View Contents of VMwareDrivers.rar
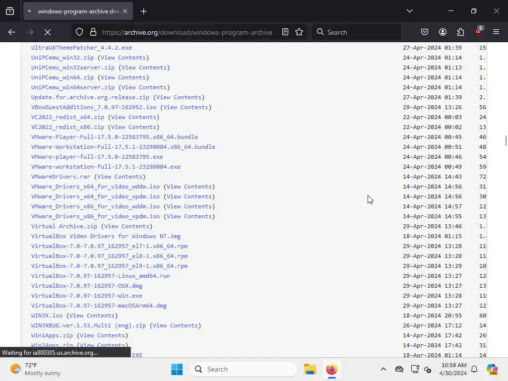Screen dimensions: 508x381 (x=120, y=177)
